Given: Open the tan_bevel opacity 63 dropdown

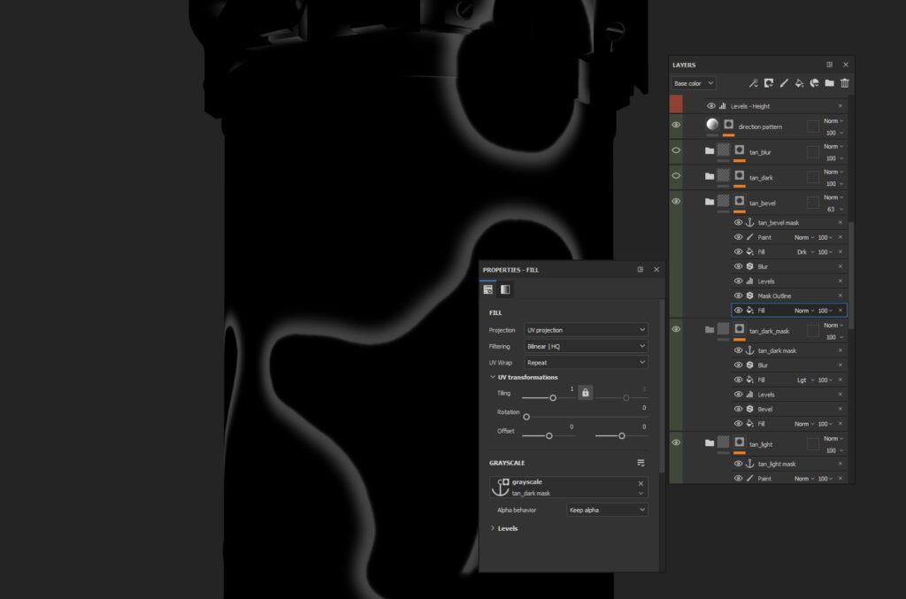Looking at the screenshot, I should point(835,209).
